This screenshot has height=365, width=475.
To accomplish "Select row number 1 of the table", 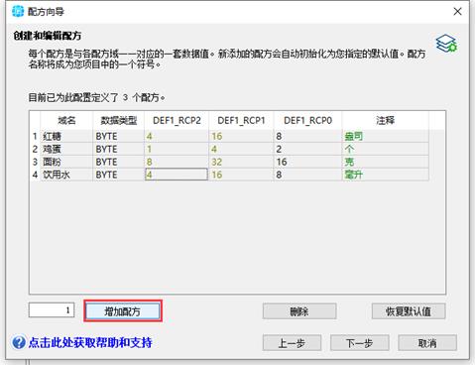I will pyautogui.click(x=35, y=136).
